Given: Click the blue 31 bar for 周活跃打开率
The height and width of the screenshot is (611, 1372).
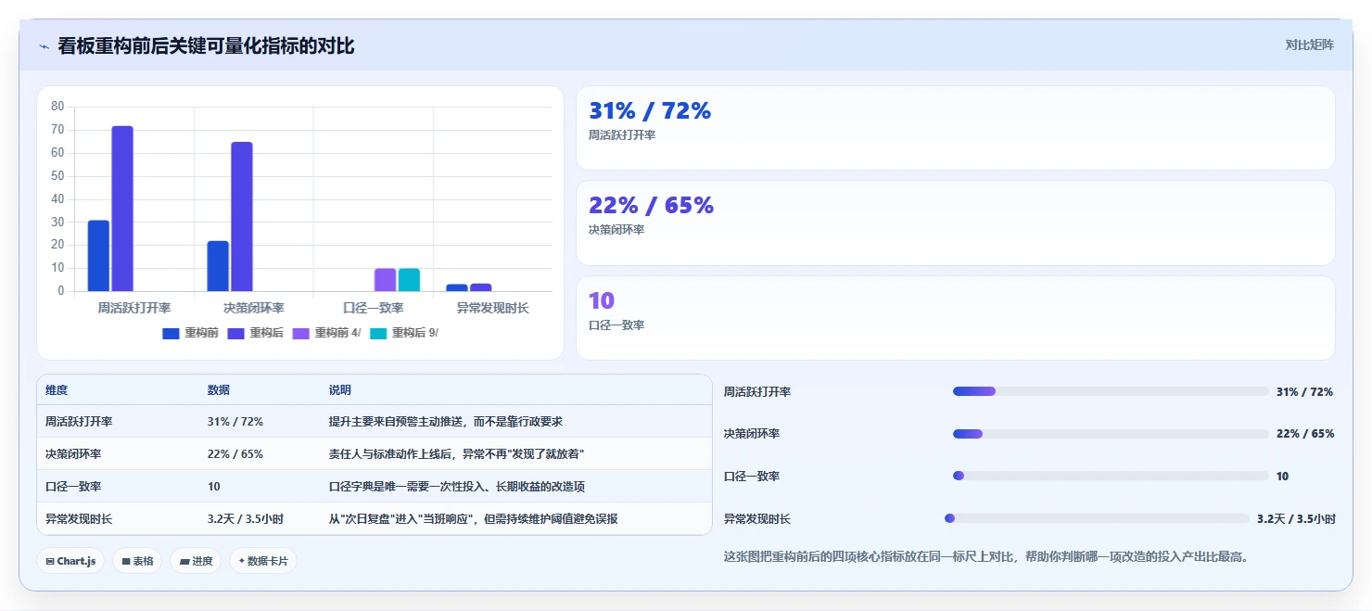Looking at the screenshot, I should tap(98, 256).
